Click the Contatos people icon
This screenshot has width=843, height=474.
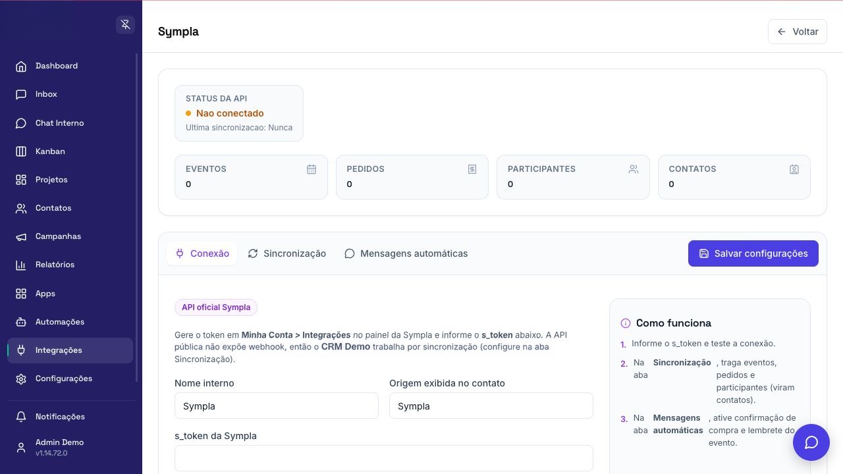point(21,208)
